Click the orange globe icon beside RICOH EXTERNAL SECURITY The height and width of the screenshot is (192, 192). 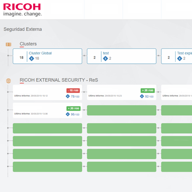[8, 81]
